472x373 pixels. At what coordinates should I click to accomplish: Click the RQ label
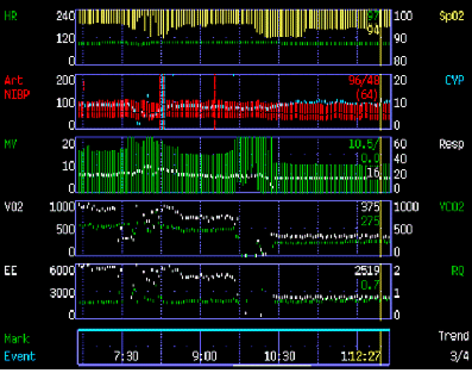(457, 271)
